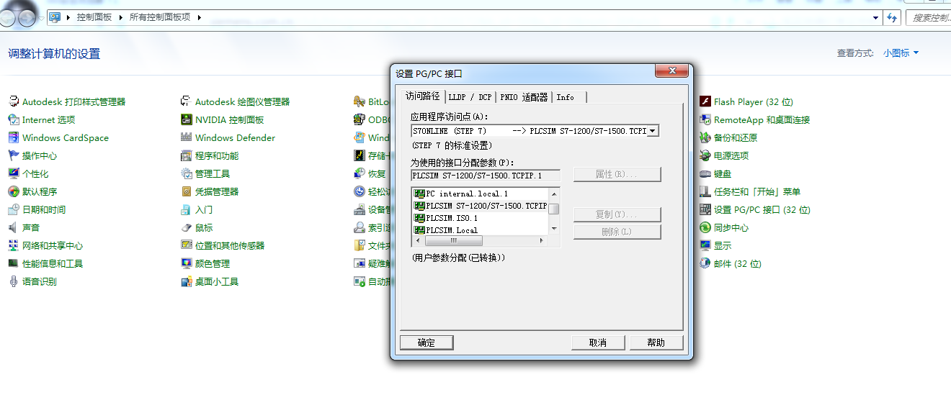The height and width of the screenshot is (400, 951).
Task: Click interface list scroll down arrow
Action: [x=554, y=229]
